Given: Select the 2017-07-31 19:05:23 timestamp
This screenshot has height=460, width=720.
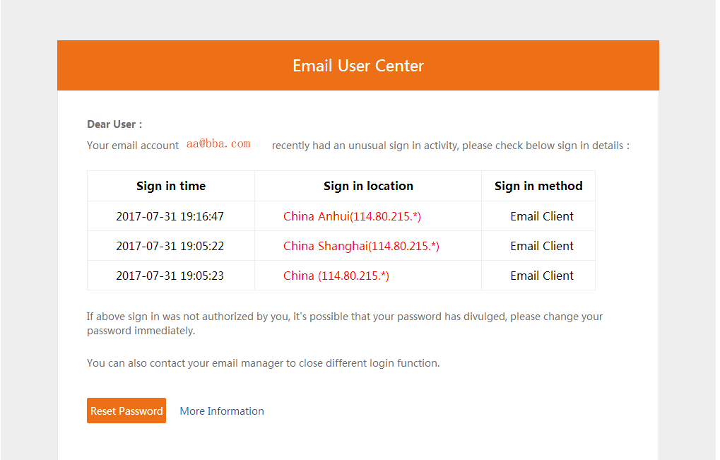Looking at the screenshot, I should pyautogui.click(x=170, y=276).
